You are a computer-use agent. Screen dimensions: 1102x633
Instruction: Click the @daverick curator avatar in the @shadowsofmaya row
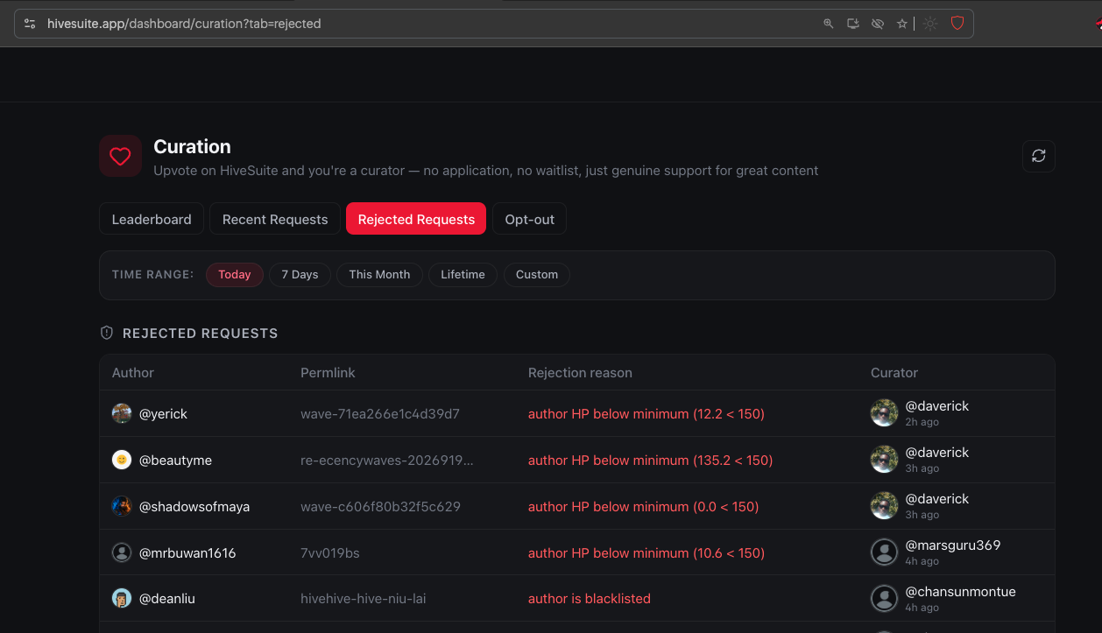pyautogui.click(x=884, y=506)
